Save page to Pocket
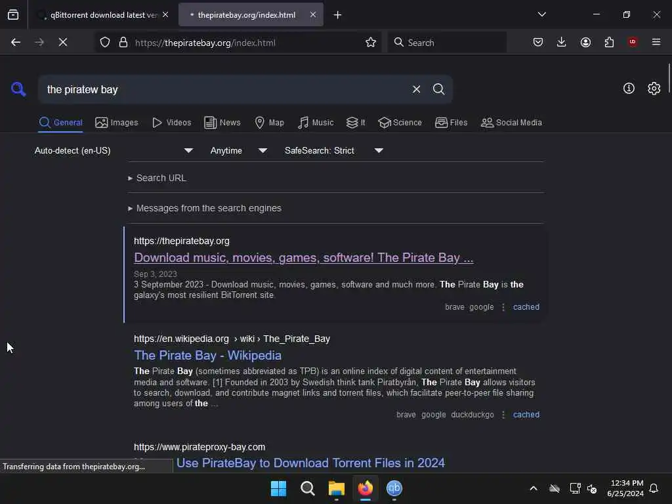672x504 pixels. (x=538, y=42)
